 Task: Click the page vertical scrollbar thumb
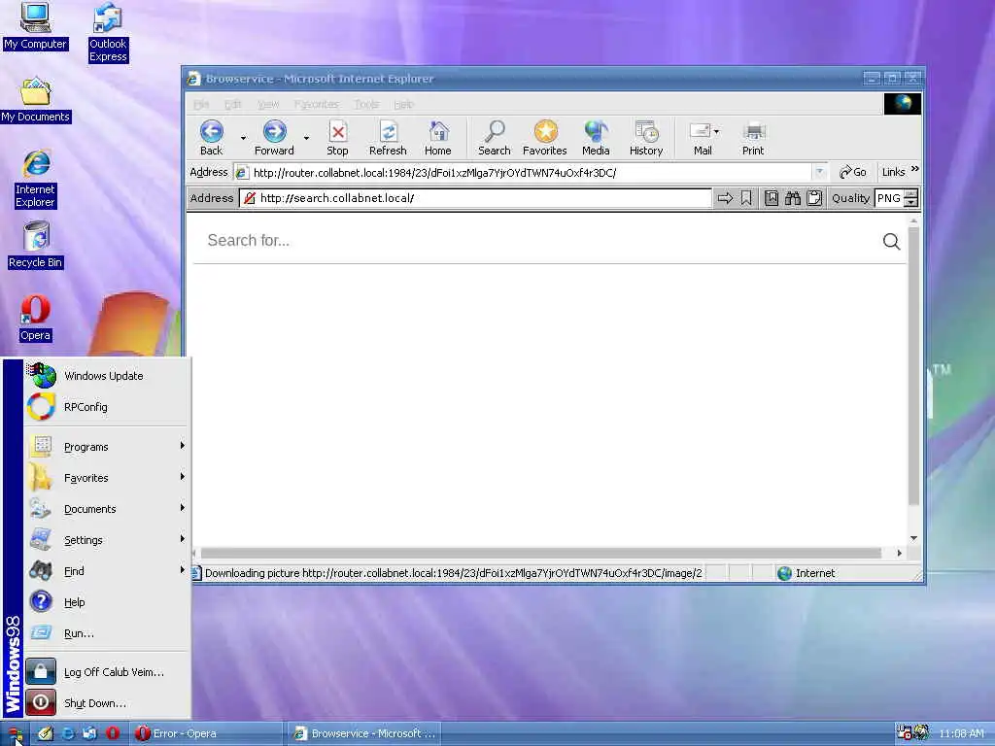[913, 366]
